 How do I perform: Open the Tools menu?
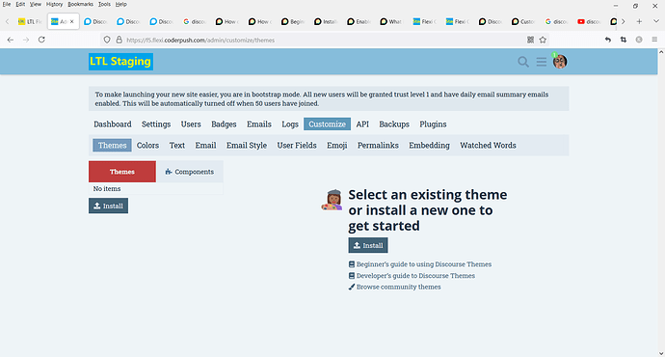coord(104,4)
